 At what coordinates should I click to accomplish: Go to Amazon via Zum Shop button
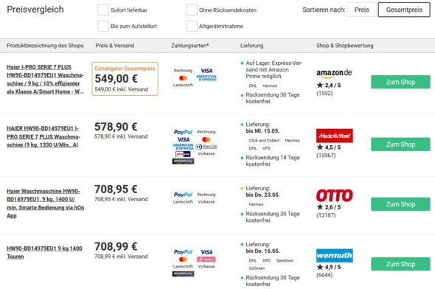pos(400,82)
